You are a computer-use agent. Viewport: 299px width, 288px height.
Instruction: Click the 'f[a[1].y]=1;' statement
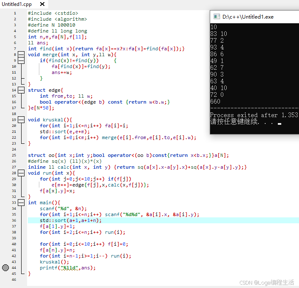tap(58, 226)
